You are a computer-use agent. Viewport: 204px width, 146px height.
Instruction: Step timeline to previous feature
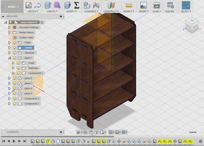9,141
